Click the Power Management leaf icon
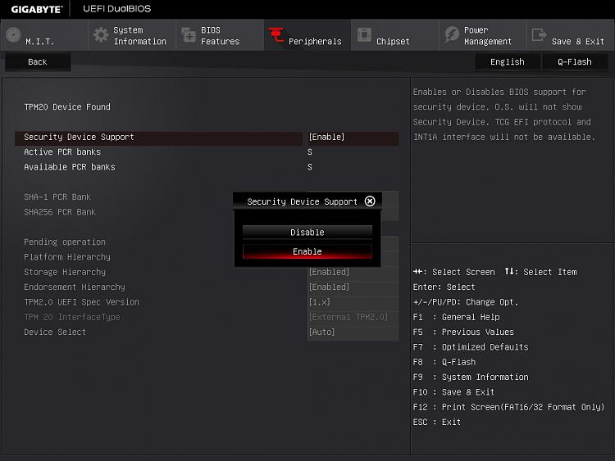The width and height of the screenshot is (615, 461). tap(452, 35)
